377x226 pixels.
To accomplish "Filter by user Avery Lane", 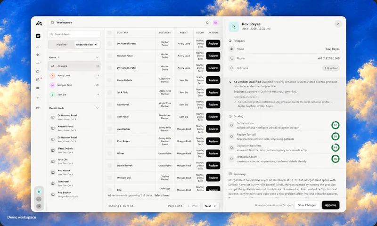I will click(74, 75).
